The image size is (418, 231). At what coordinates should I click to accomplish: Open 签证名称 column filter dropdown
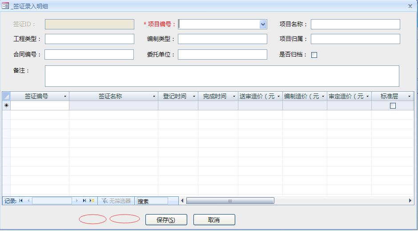point(154,97)
